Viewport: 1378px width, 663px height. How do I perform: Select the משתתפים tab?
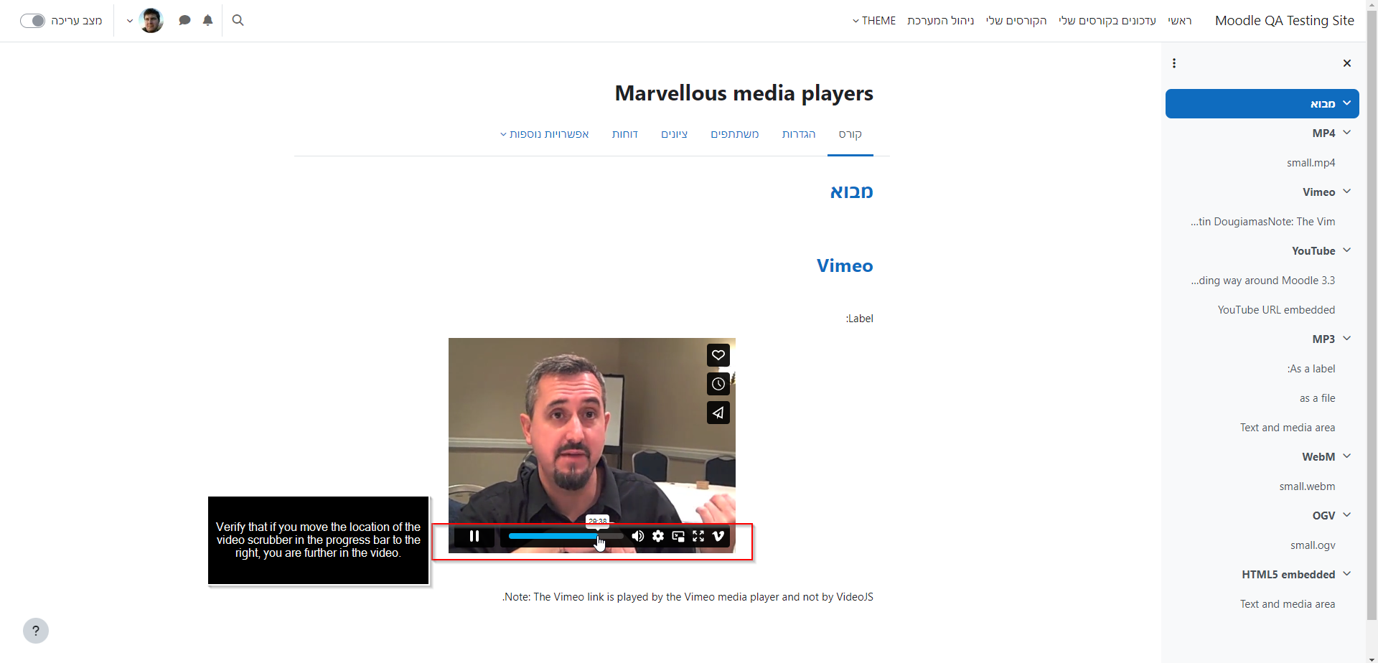click(x=735, y=134)
